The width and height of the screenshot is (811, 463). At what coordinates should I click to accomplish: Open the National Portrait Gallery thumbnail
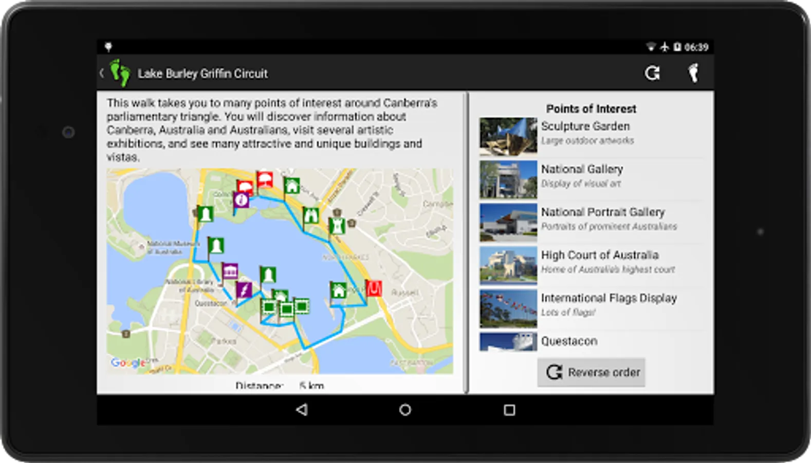pos(508,222)
